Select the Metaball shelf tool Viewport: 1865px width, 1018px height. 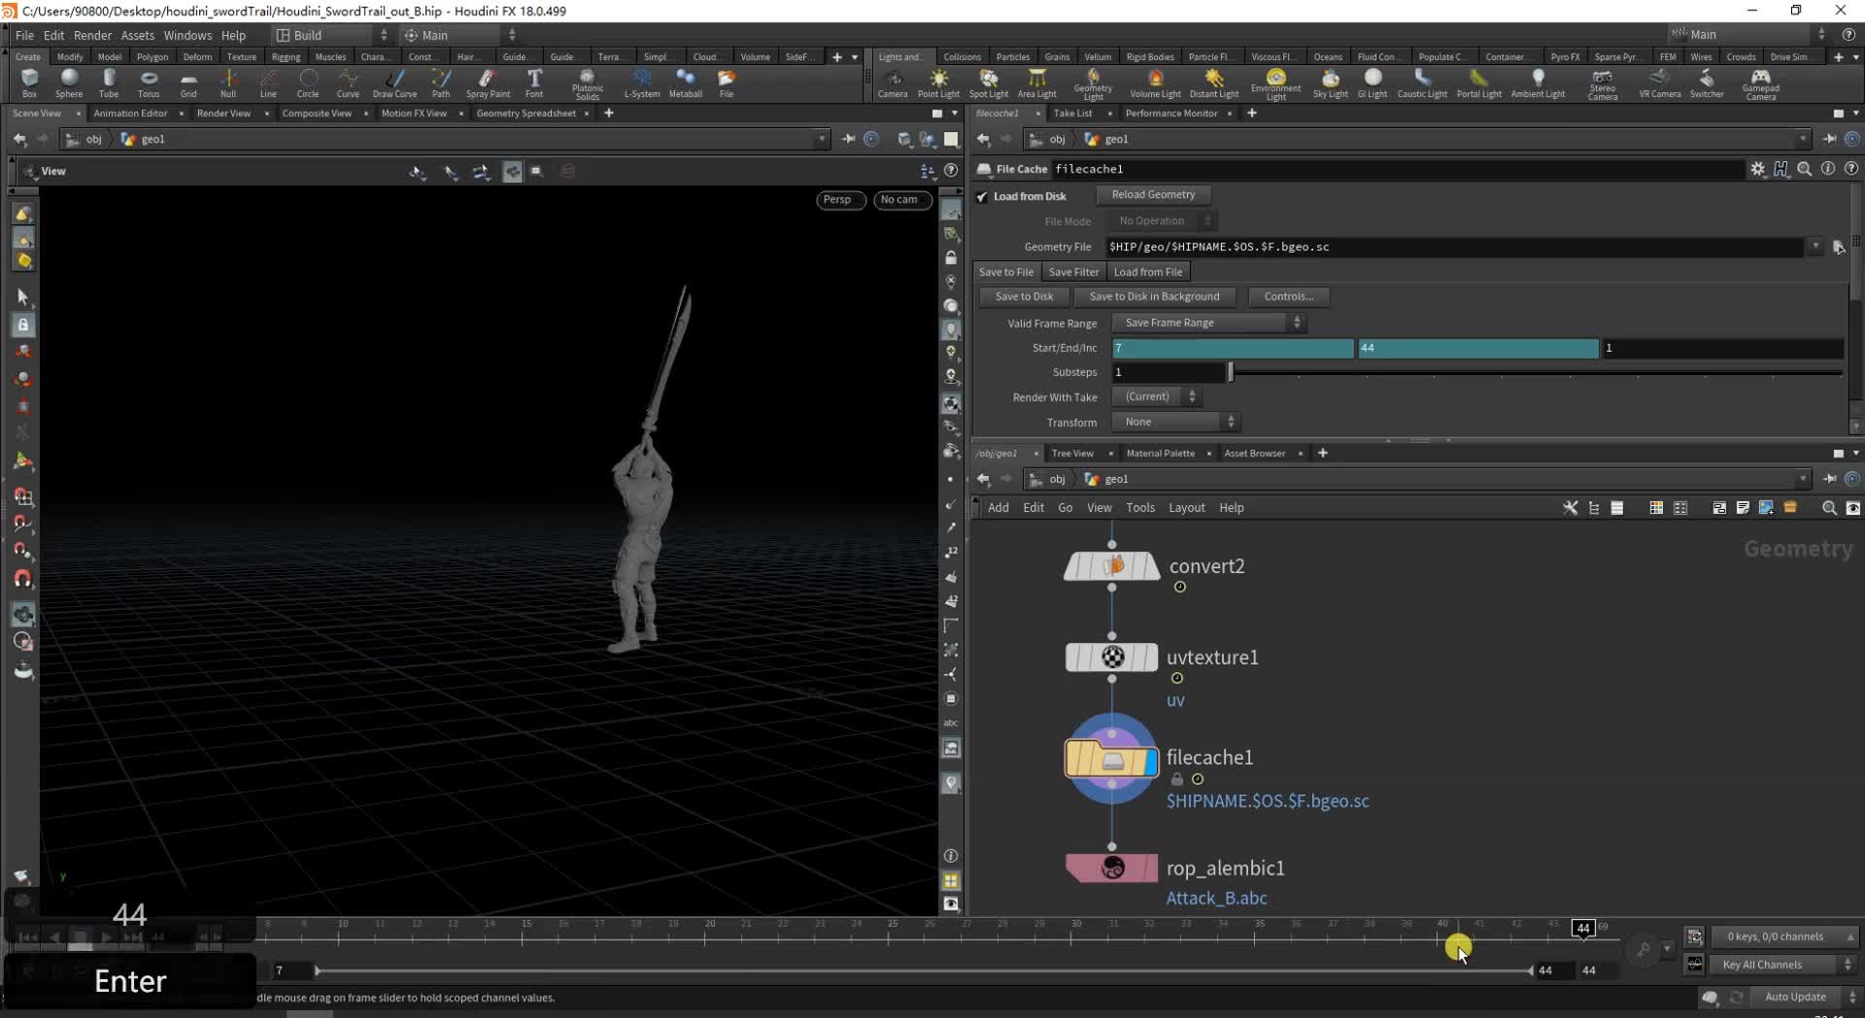click(686, 83)
